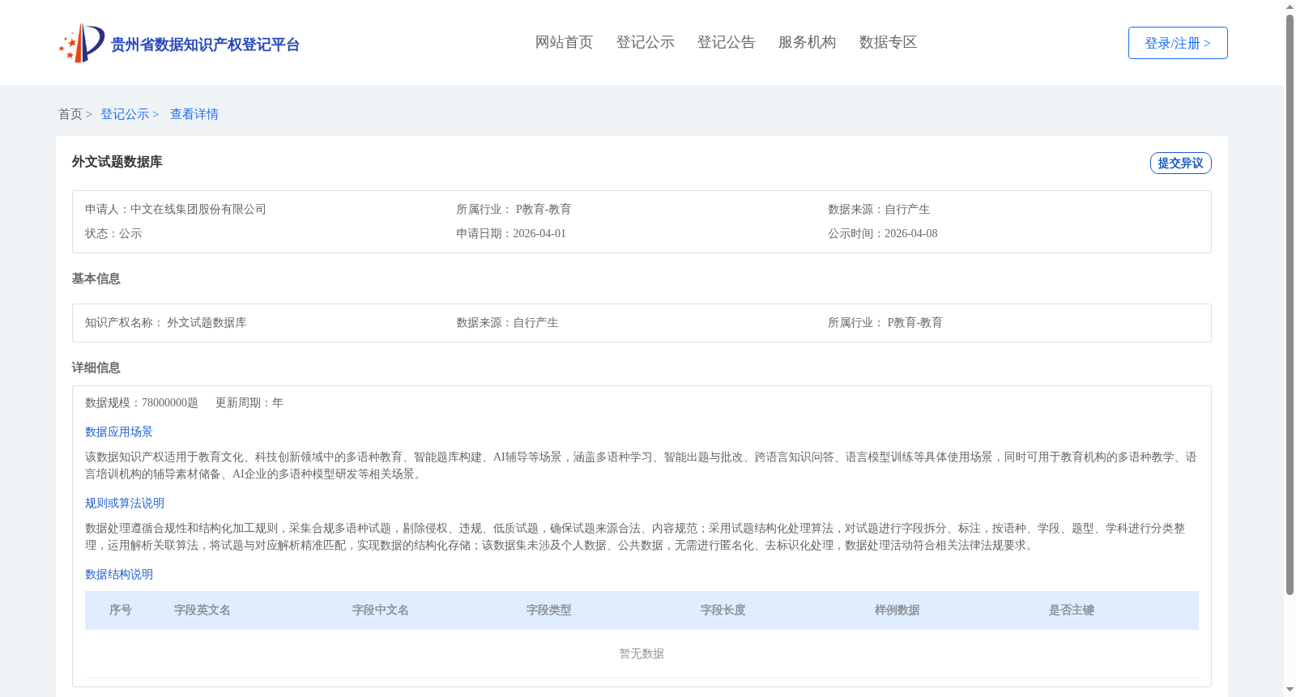Select the applicant text 中文在线集团股份有限公司

(x=198, y=209)
